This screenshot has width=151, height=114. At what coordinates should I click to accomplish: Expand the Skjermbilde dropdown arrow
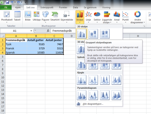tap(67, 22)
